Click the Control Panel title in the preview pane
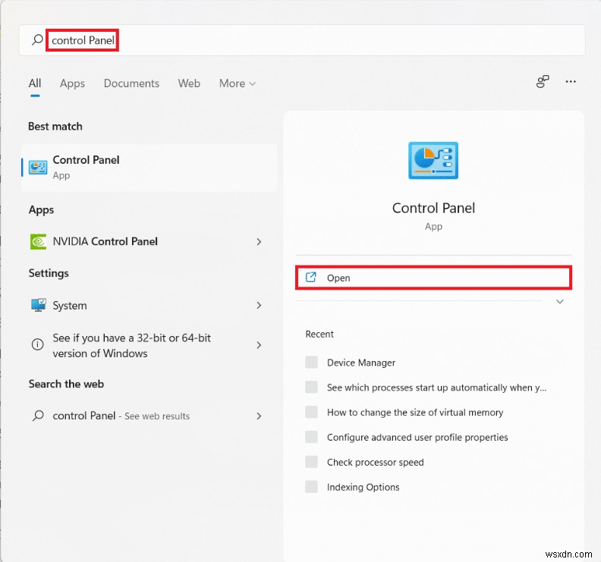 pyautogui.click(x=433, y=208)
